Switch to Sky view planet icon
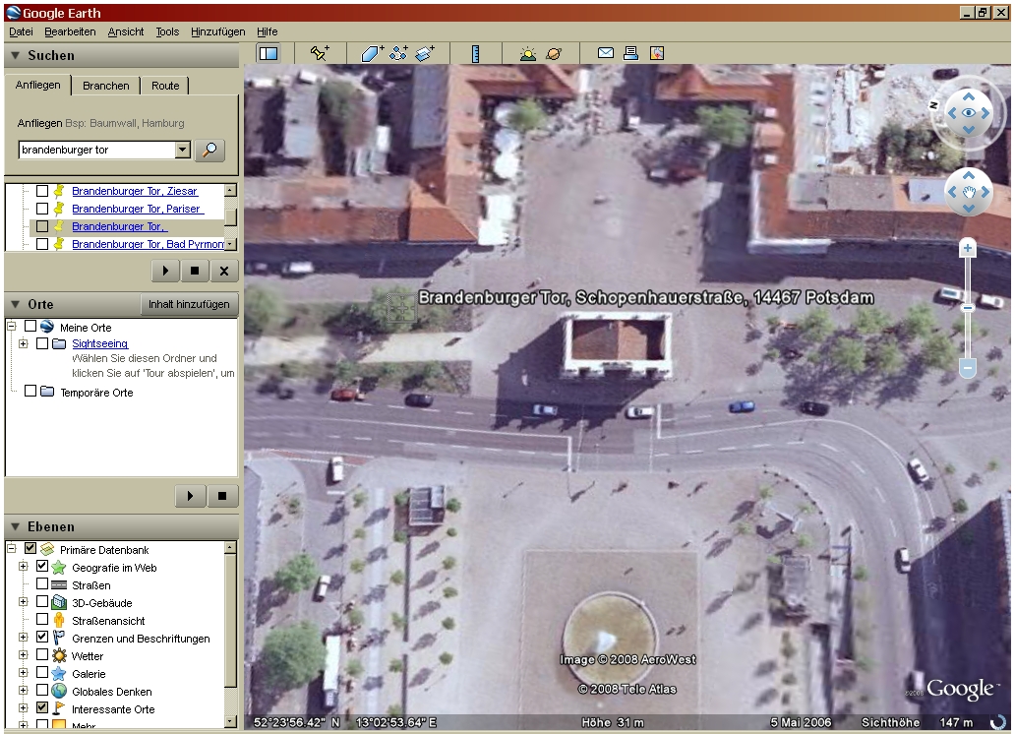The image size is (1015, 734). (554, 53)
